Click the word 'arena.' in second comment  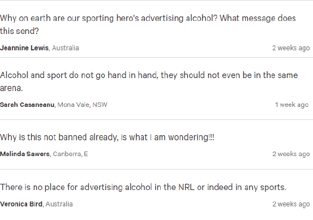tap(11, 88)
